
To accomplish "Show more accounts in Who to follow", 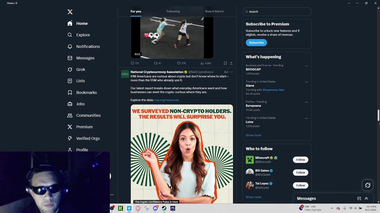I will (x=254, y=197).
